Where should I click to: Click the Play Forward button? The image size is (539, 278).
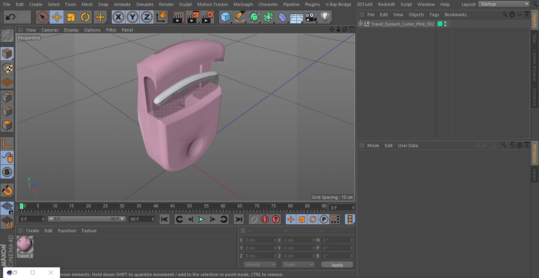(201, 219)
